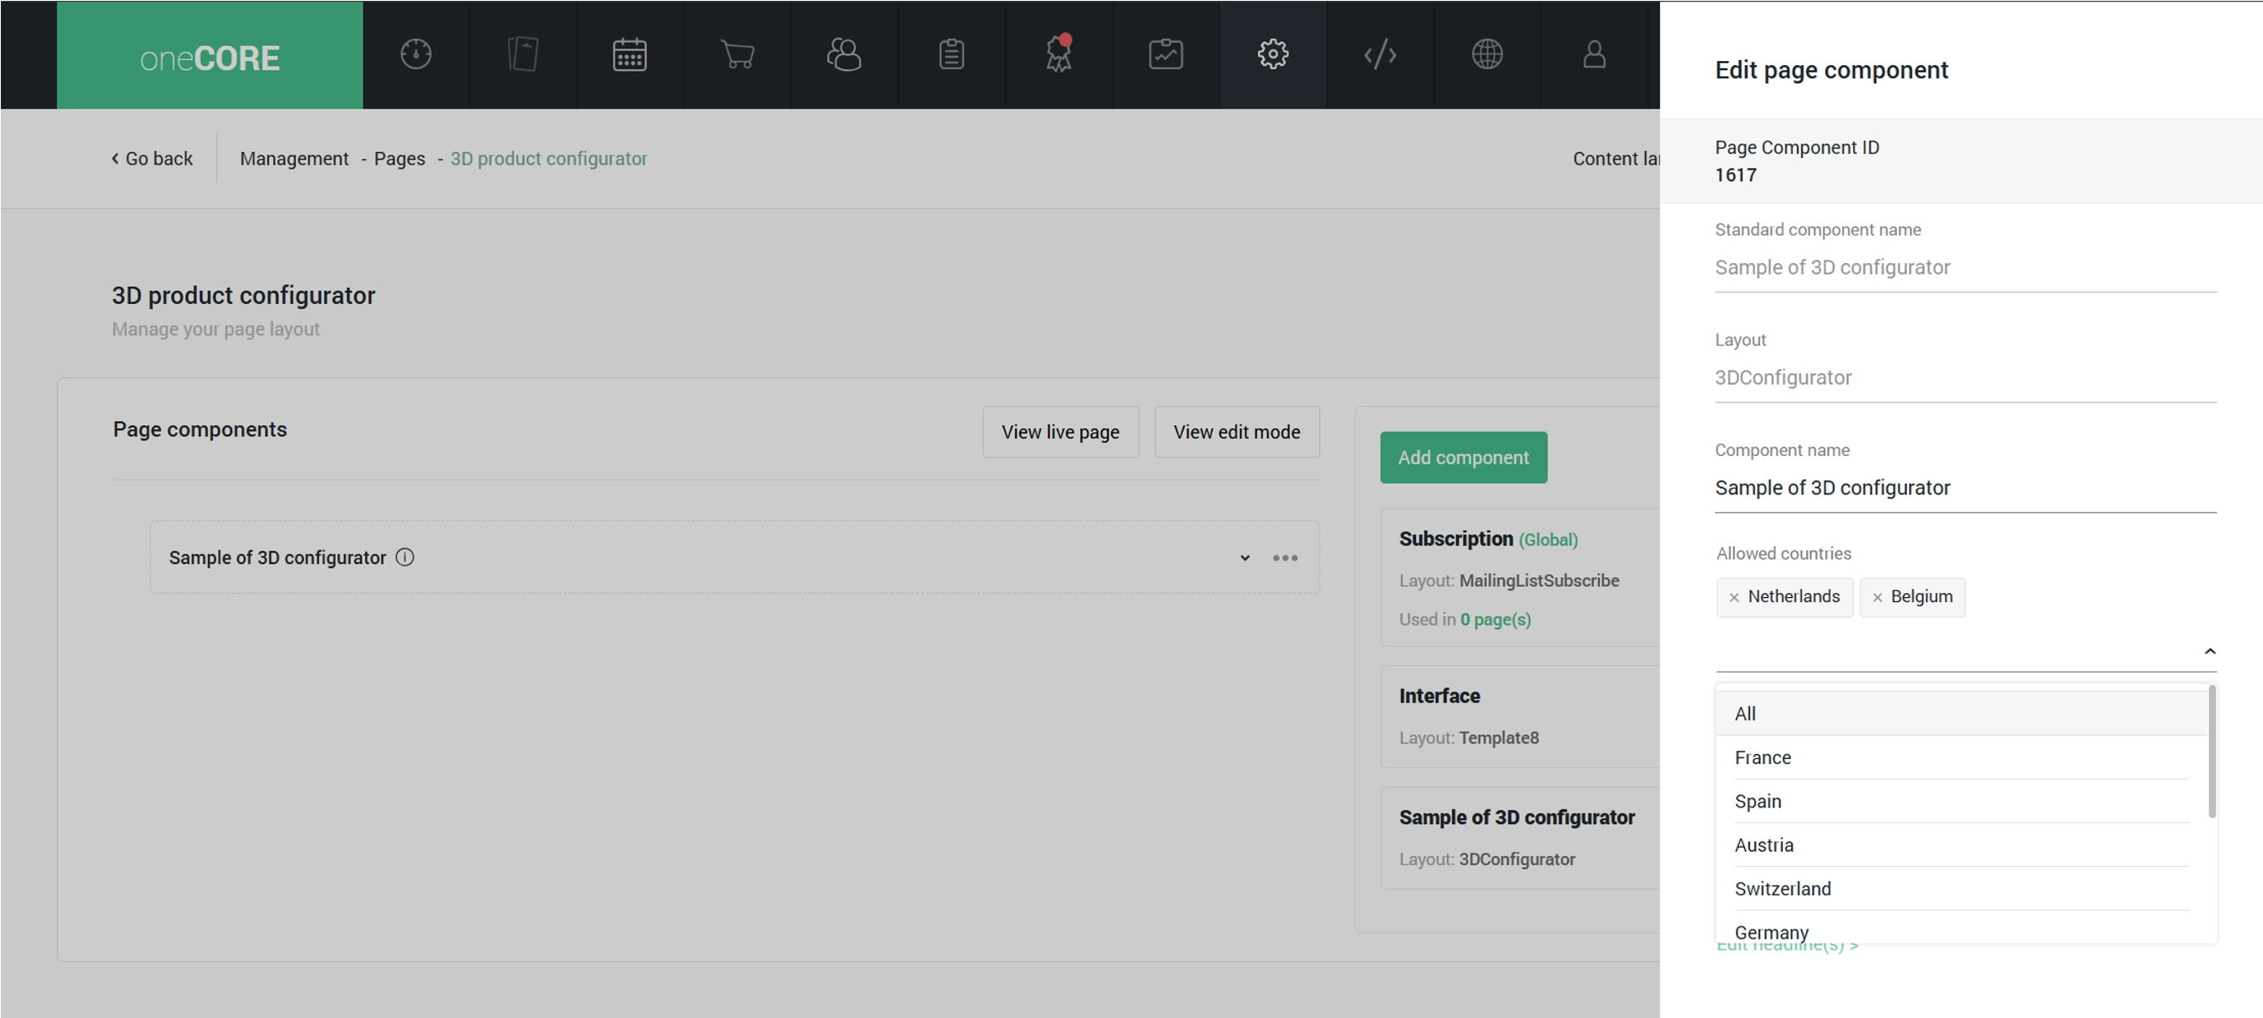
Task: Show info for Sample of 3D configurator
Action: click(x=404, y=557)
